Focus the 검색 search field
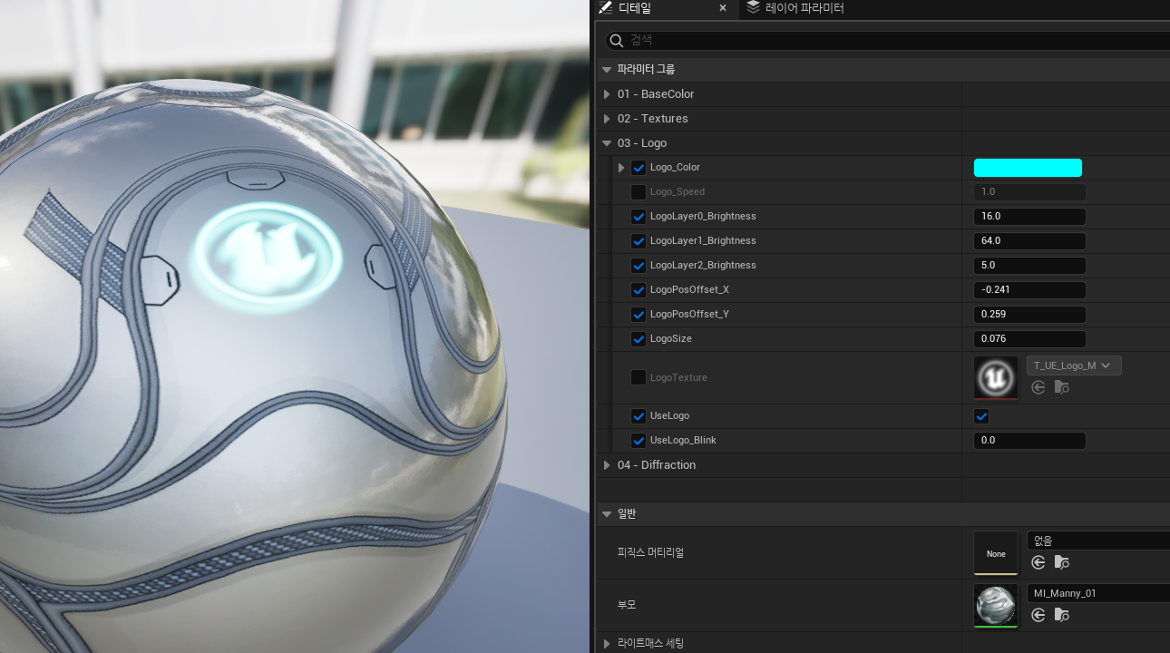The width and height of the screenshot is (1170, 653). click(889, 40)
